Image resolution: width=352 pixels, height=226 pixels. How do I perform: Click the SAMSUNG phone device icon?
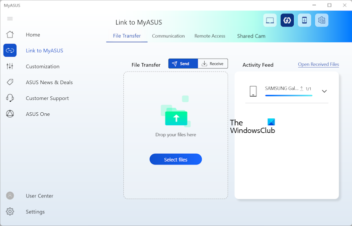point(253,91)
